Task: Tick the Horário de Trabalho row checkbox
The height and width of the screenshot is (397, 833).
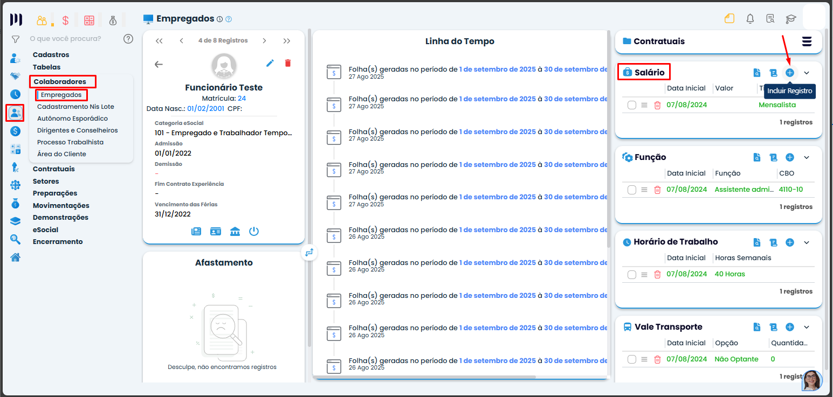Action: point(632,274)
